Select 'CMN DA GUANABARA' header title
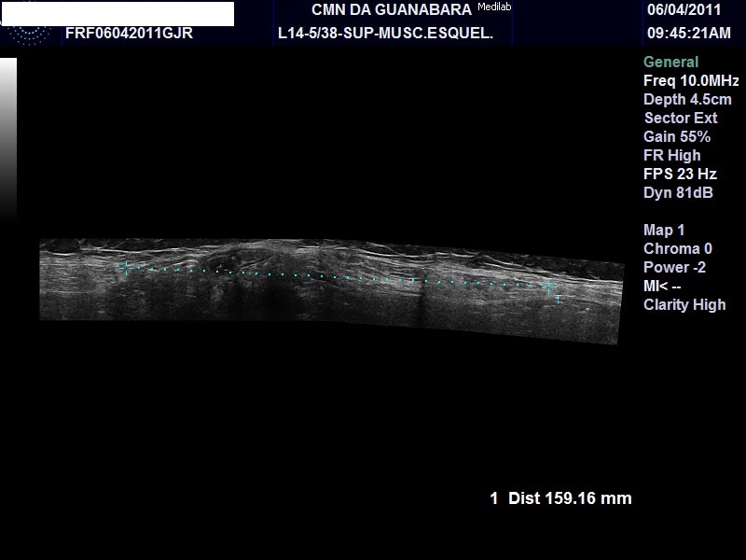 [x=392, y=9]
